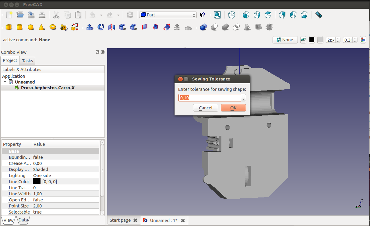Select the Mirror tool in the Part toolbar
The height and width of the screenshot is (226, 370).
pyautogui.click(x=112, y=27)
